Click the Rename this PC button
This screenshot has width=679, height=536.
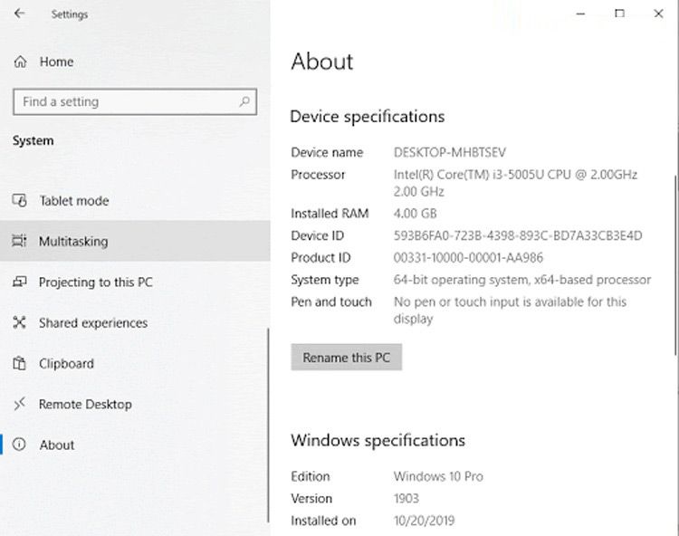coord(347,358)
